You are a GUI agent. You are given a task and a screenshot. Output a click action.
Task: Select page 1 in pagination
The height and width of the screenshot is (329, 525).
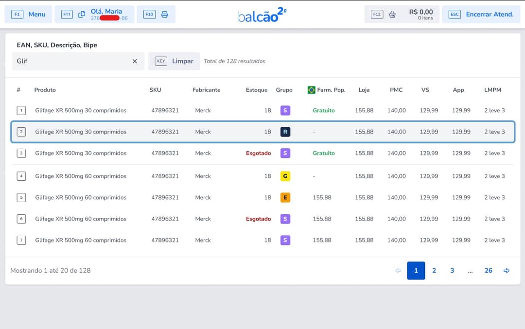pos(416,270)
